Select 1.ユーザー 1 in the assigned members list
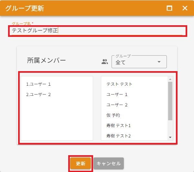 (x=38, y=84)
